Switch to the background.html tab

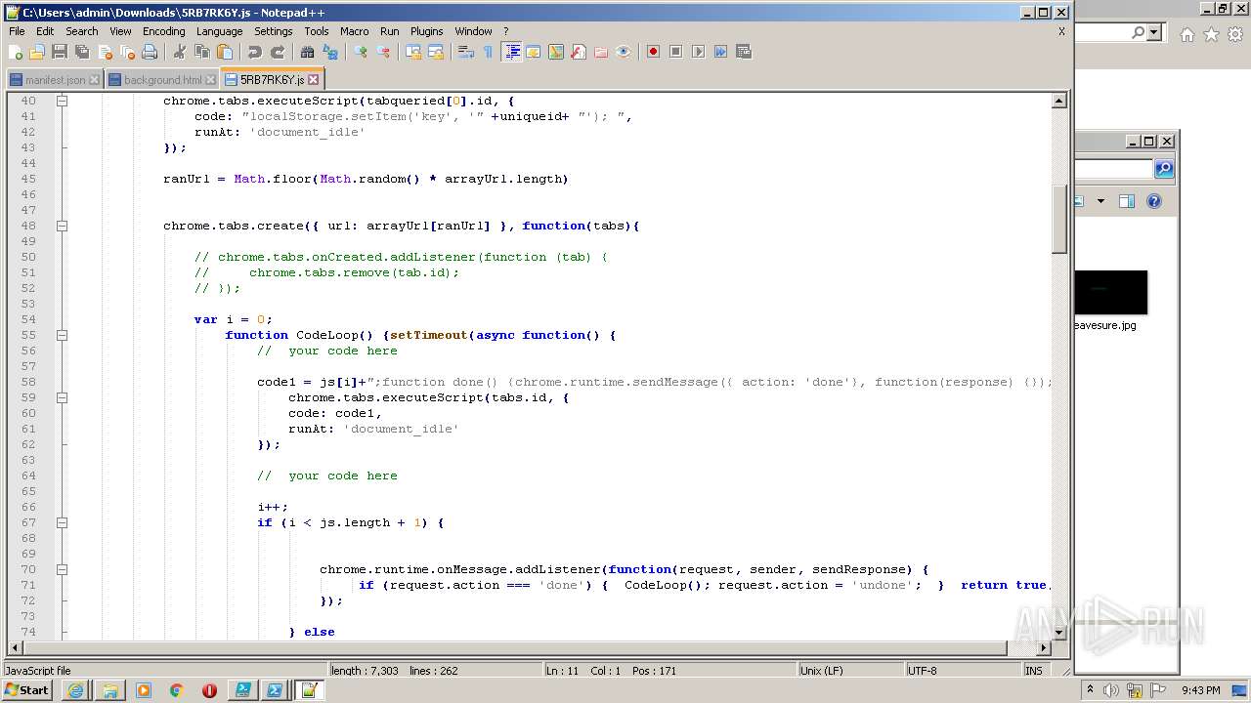[162, 80]
